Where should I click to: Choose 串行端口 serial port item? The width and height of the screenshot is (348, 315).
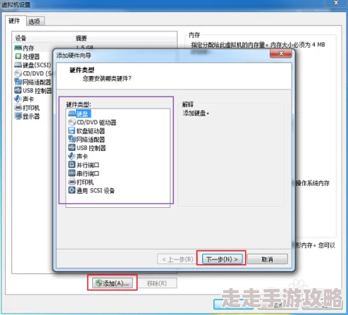coord(84,173)
